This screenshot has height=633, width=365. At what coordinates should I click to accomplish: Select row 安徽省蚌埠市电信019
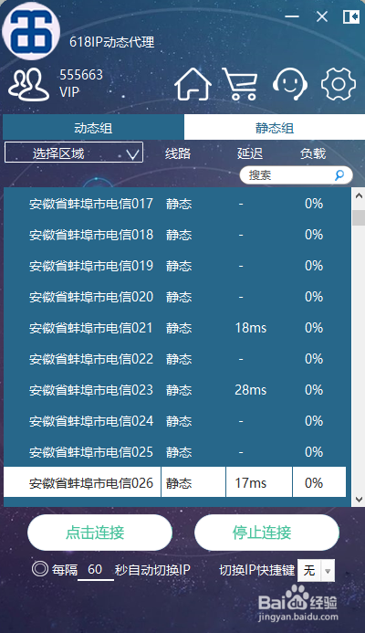coord(177,266)
